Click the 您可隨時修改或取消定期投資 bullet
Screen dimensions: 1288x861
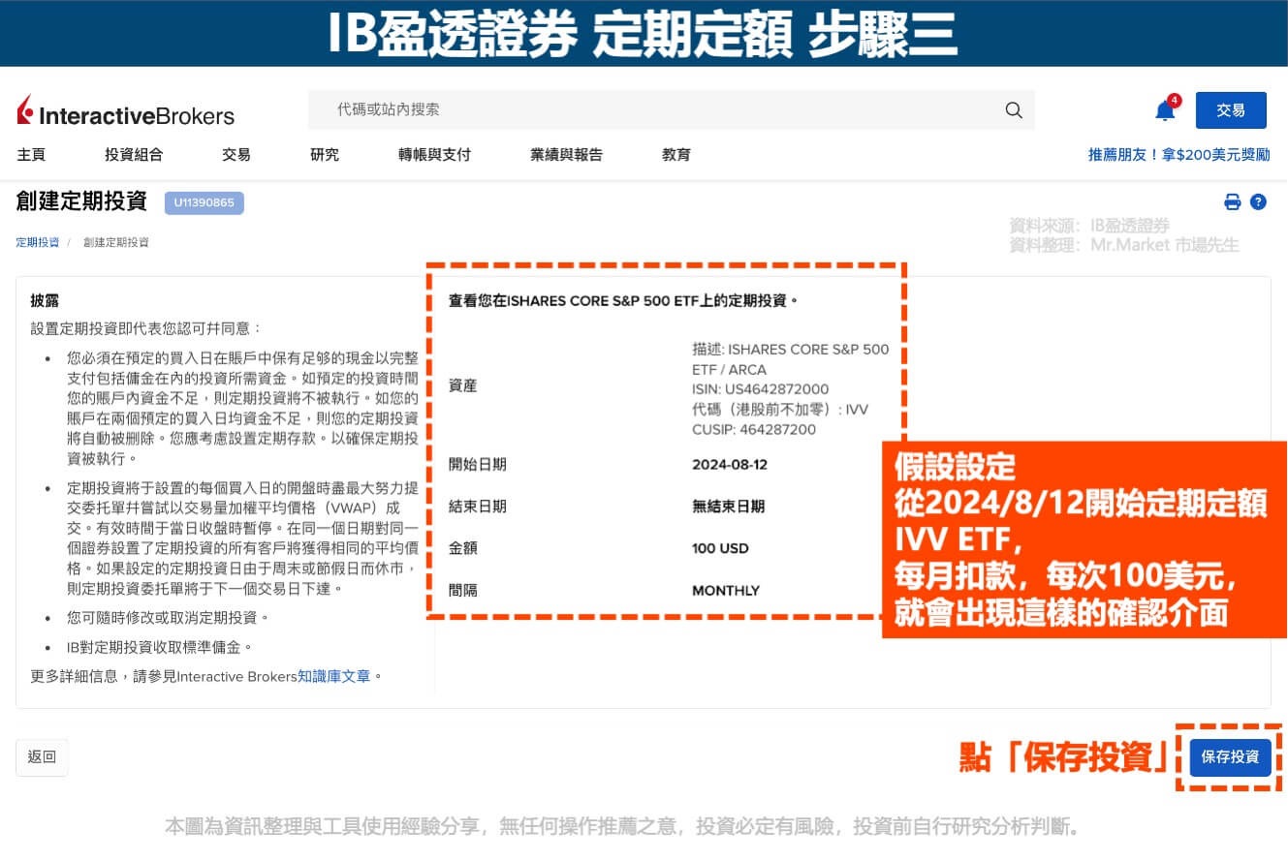pos(168,618)
